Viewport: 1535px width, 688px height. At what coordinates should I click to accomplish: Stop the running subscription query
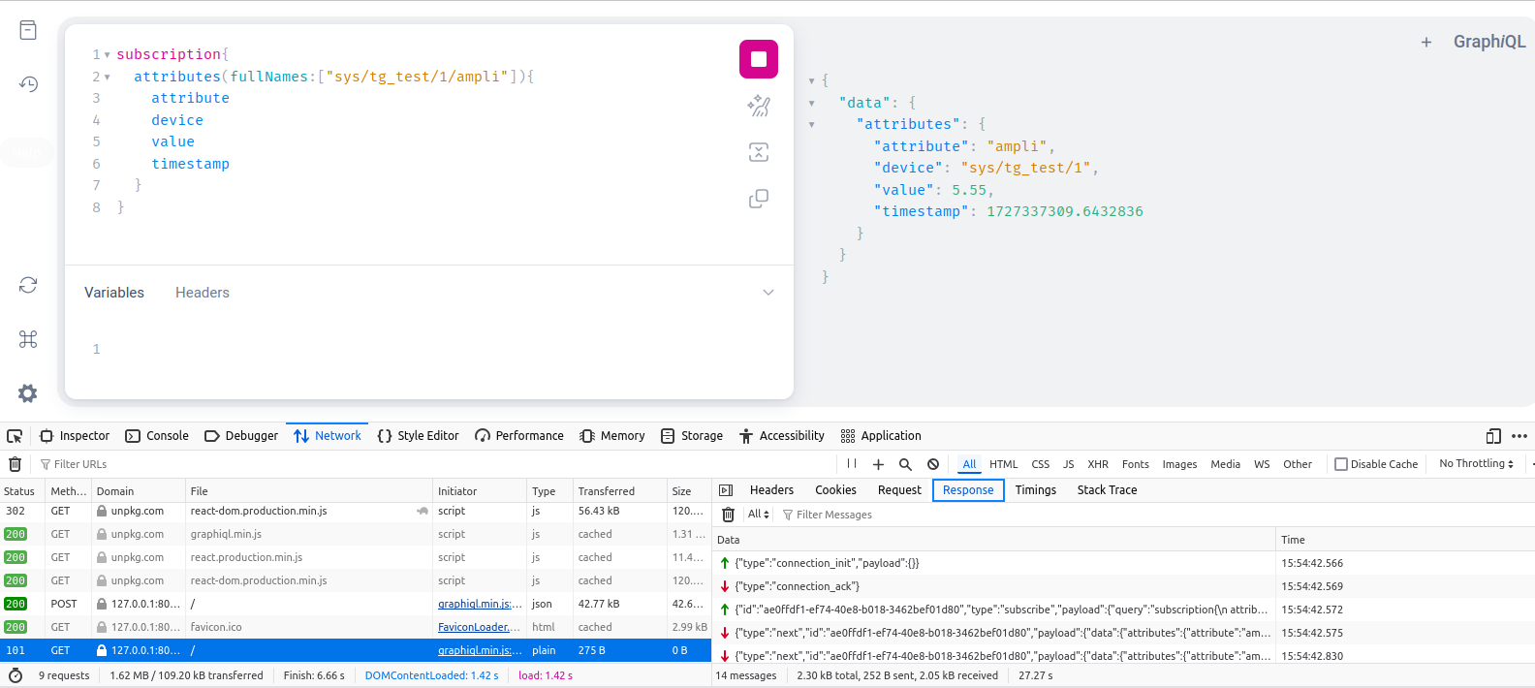point(758,59)
